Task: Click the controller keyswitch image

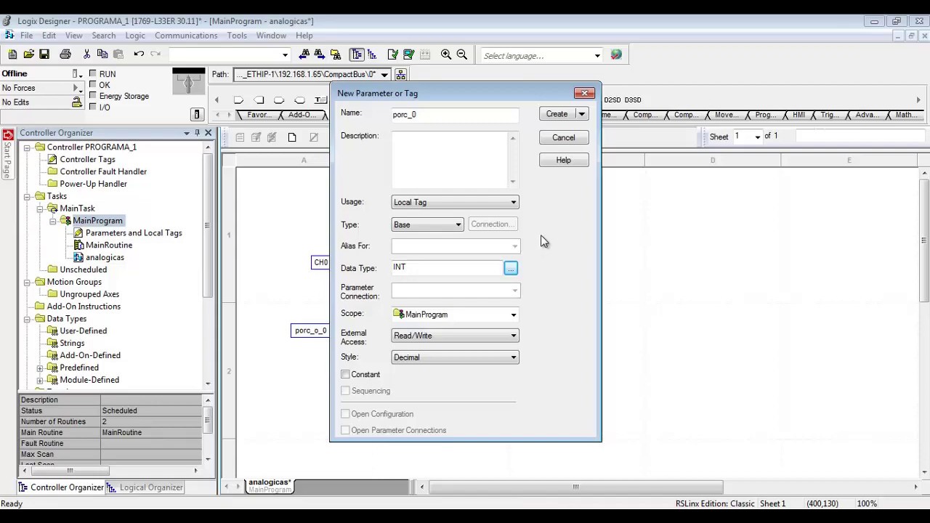Action: pyautogui.click(x=188, y=81)
